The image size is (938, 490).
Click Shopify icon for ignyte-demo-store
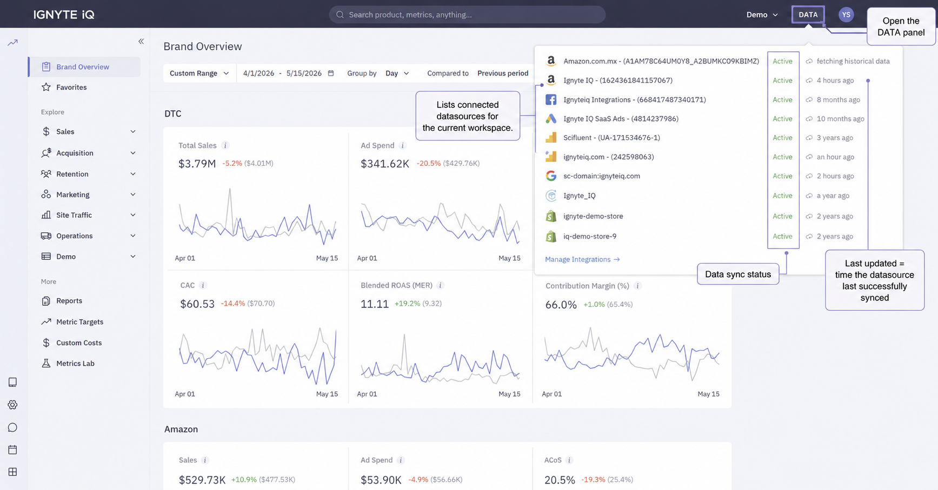click(551, 216)
